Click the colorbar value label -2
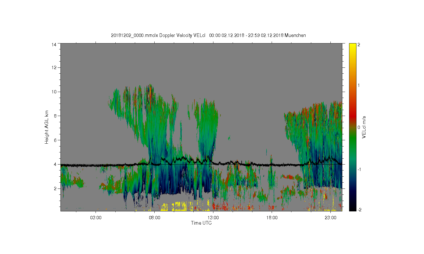The width and height of the screenshot is (424, 254). (359, 210)
